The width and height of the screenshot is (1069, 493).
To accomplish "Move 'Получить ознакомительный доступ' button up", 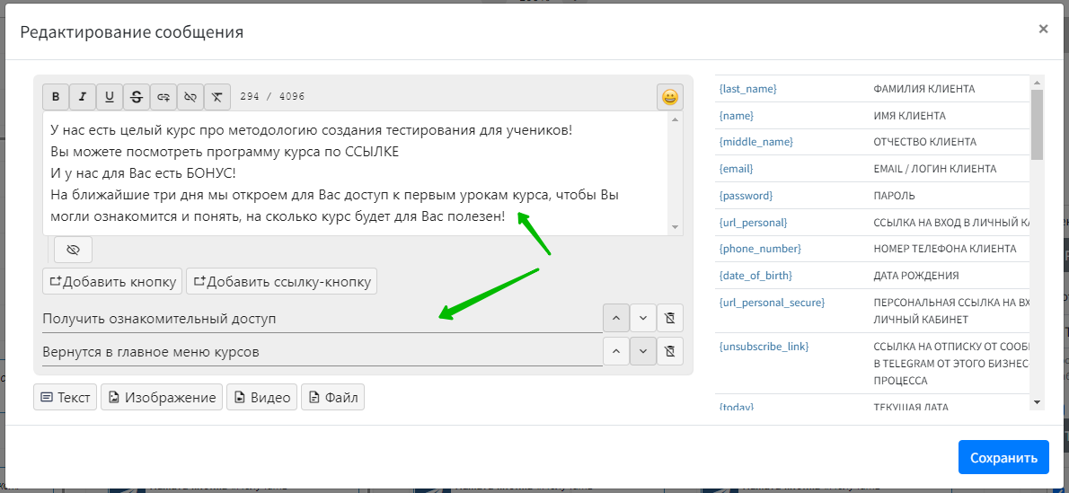I will [x=615, y=318].
